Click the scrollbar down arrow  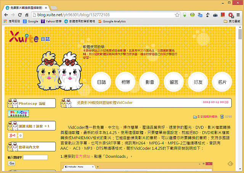coord(240,169)
